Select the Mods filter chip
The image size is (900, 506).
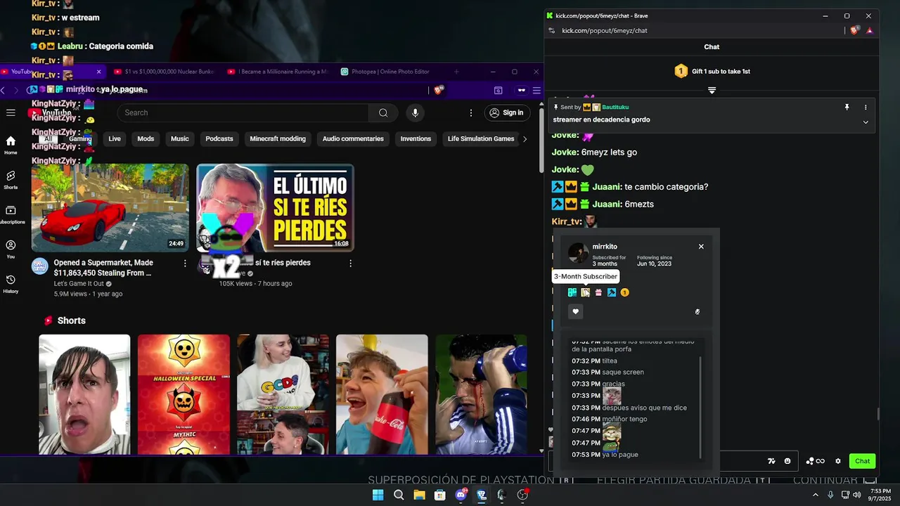146,138
